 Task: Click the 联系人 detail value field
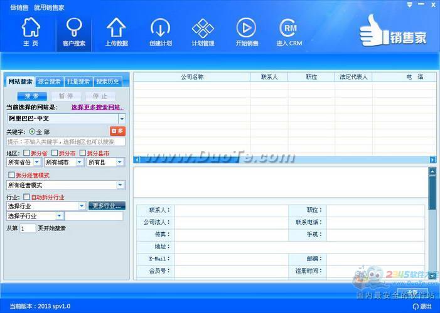(x=231, y=210)
